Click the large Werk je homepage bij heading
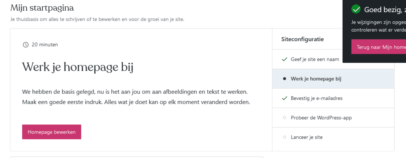 78,68
